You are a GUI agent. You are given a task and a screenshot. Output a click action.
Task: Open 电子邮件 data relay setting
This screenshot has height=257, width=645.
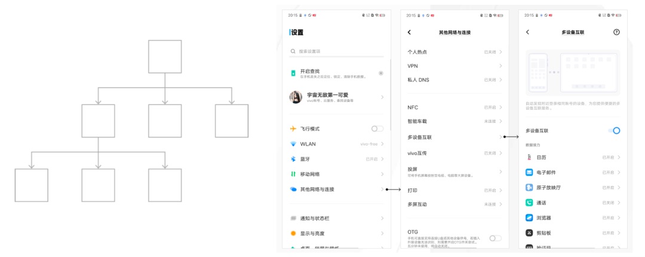573,172
